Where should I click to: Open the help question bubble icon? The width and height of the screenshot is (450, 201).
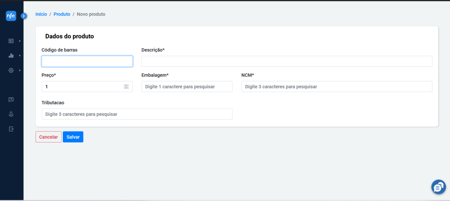pos(11,100)
